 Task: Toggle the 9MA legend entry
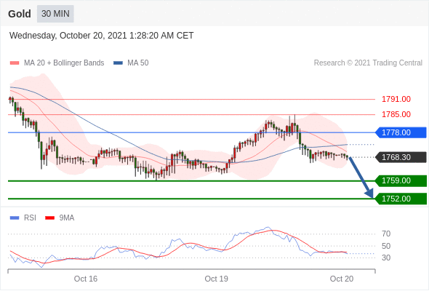click(x=60, y=218)
